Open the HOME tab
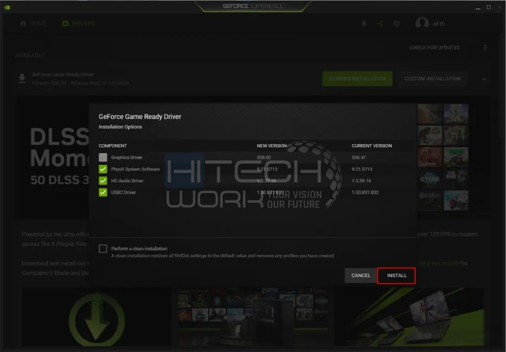506x352 pixels. 33,24
